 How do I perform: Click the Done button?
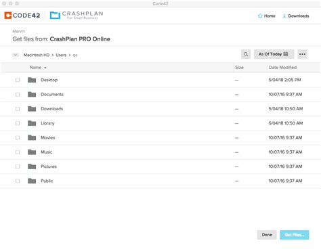pos(267,235)
